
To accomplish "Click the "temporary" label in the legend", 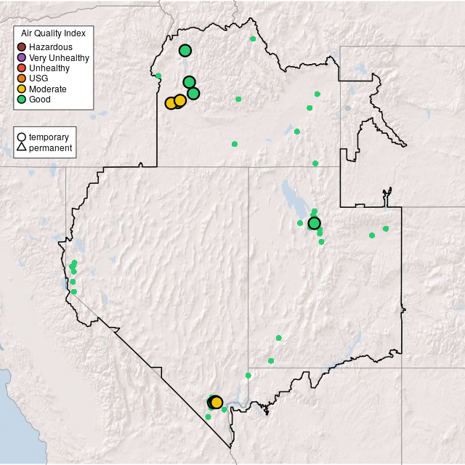I will [x=49, y=137].
